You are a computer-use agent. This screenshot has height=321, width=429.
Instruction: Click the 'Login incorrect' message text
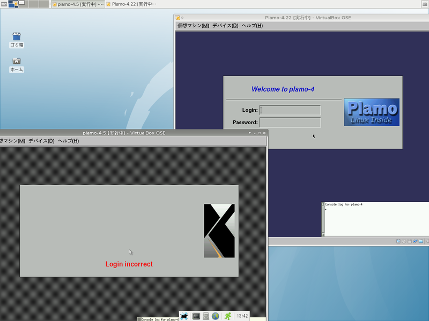129,264
